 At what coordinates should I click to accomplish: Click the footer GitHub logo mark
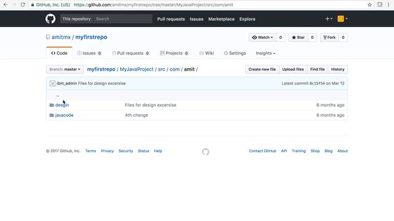[206, 152]
